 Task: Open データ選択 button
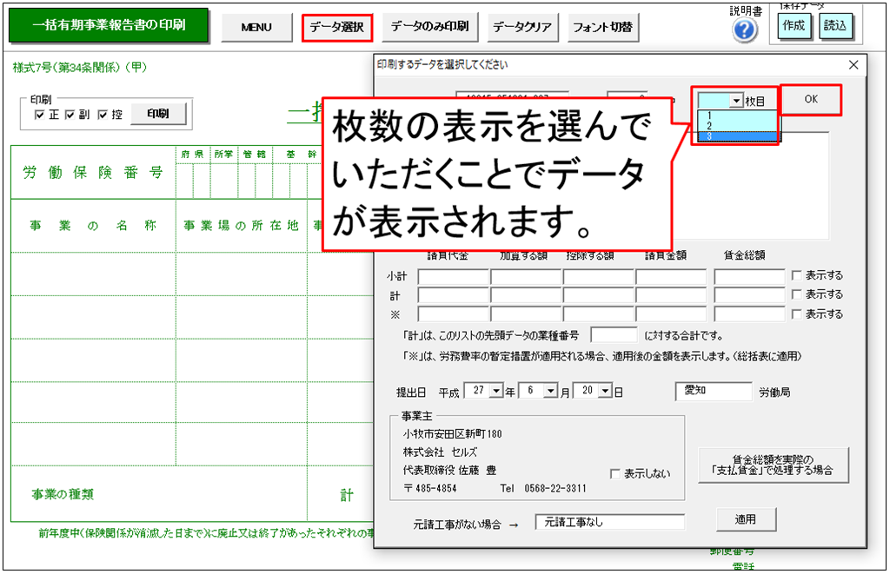pos(336,27)
